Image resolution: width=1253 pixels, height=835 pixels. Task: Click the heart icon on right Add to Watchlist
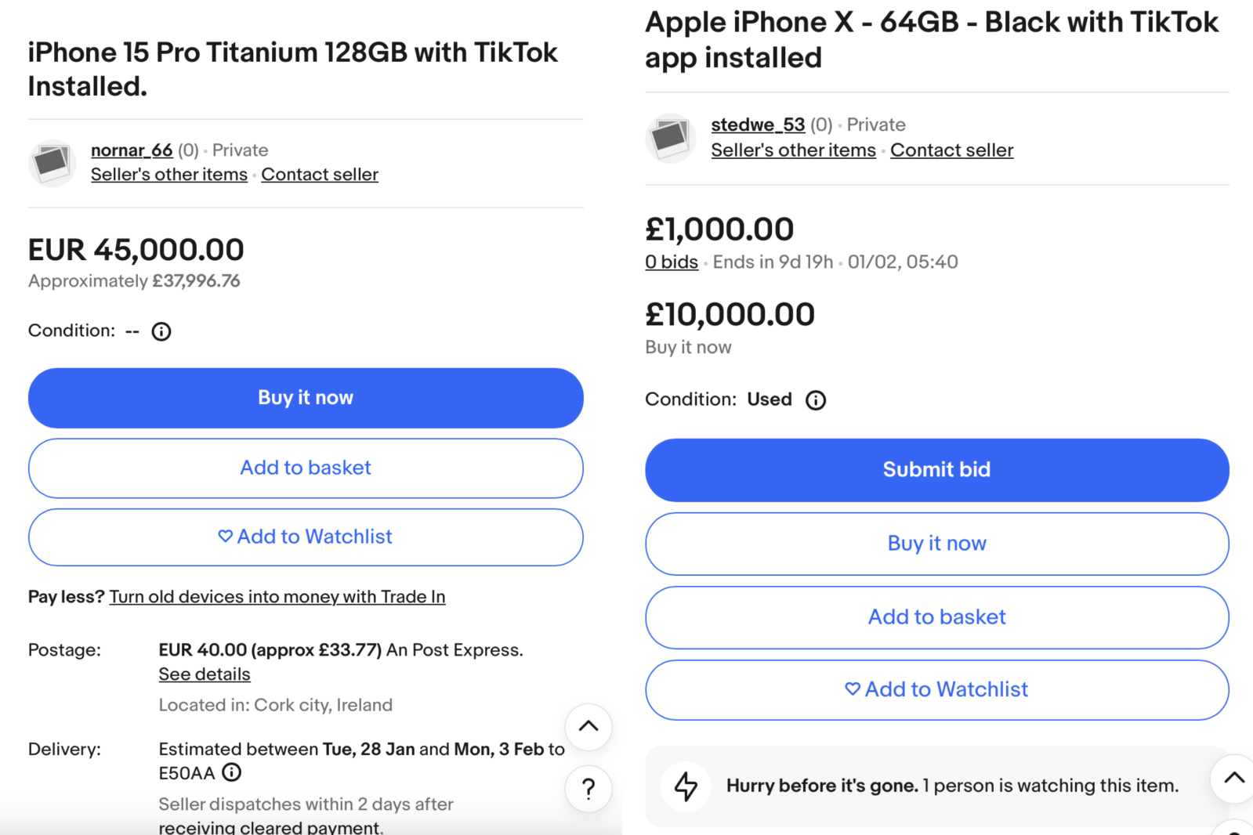click(x=851, y=689)
